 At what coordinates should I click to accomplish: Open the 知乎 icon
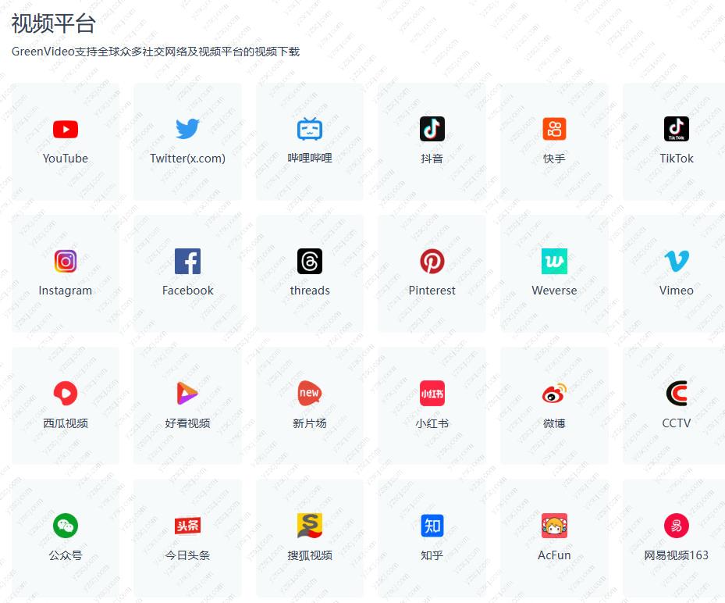point(432,526)
